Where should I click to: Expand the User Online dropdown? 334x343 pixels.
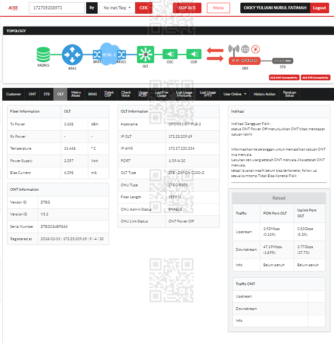tap(235, 94)
